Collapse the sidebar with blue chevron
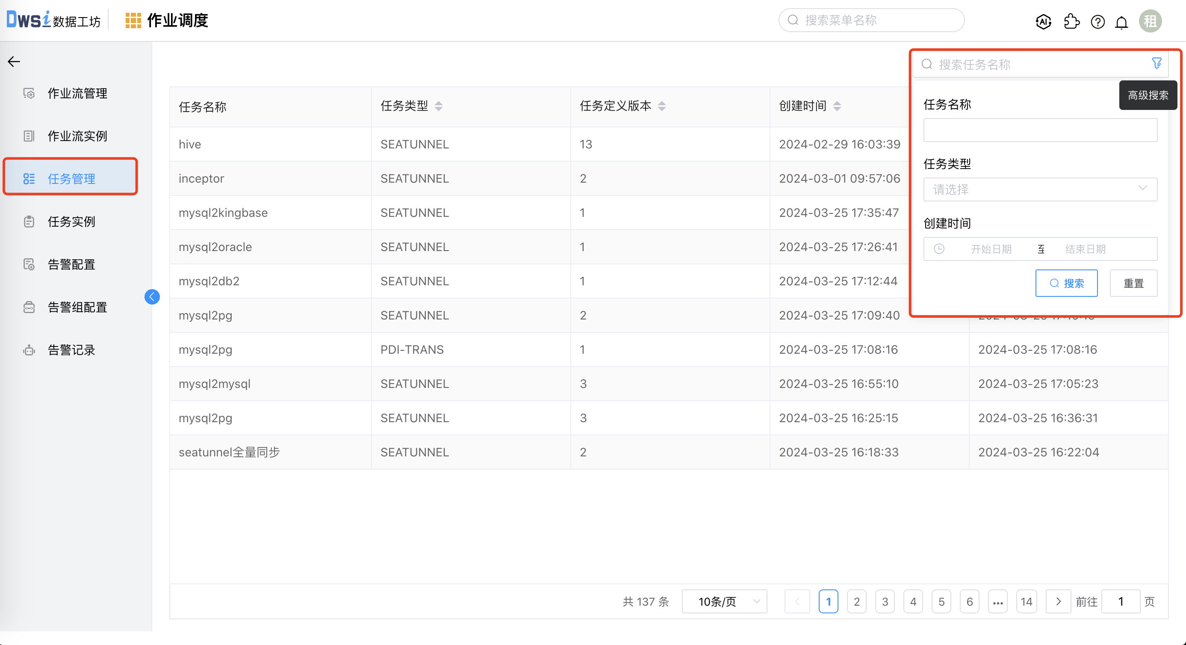 point(152,297)
